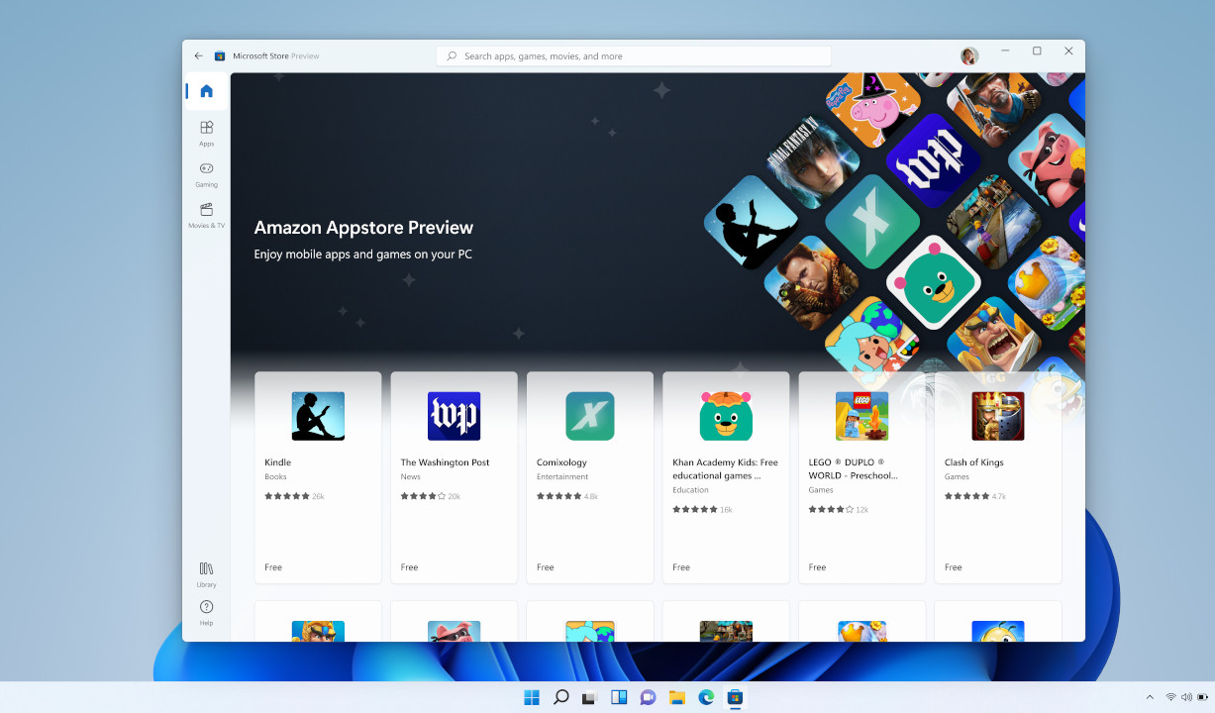Click the battery tray icon
Screen dimensions: 1215x713
coord(1202,697)
